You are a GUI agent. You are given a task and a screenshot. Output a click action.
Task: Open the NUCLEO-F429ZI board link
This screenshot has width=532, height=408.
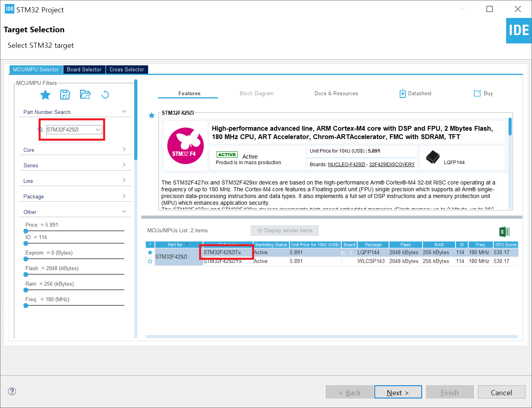tap(346, 165)
